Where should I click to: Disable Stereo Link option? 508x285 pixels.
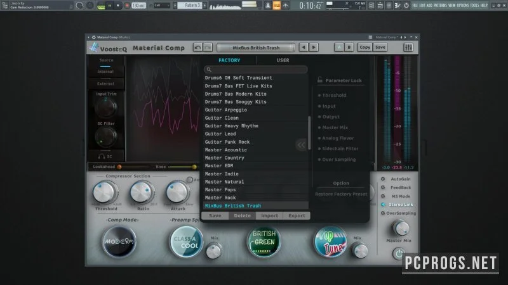click(x=383, y=205)
